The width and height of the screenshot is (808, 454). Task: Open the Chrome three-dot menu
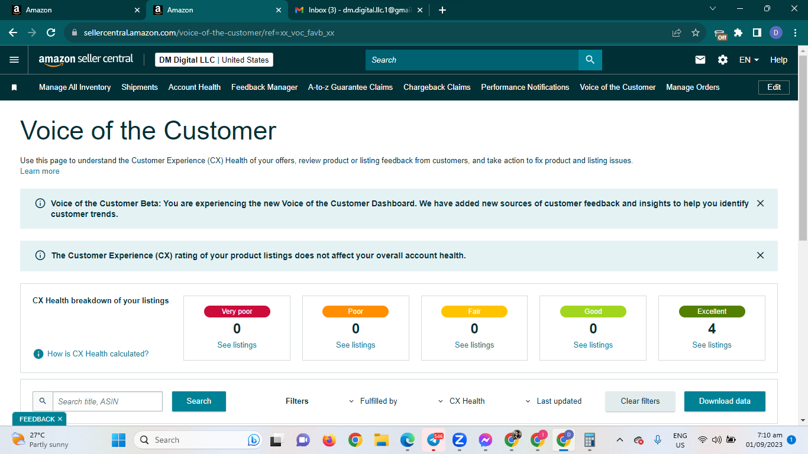tap(794, 33)
